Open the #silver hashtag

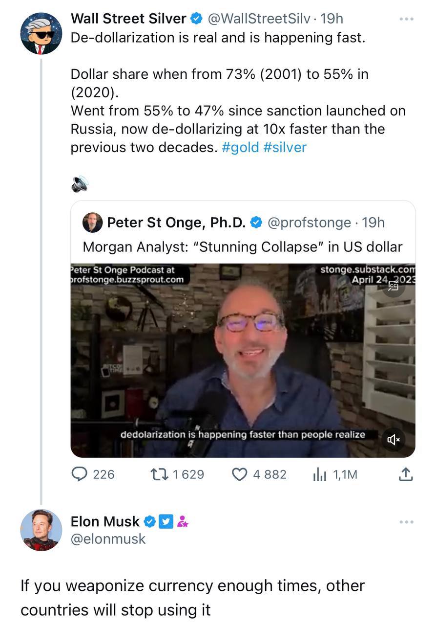(285, 148)
